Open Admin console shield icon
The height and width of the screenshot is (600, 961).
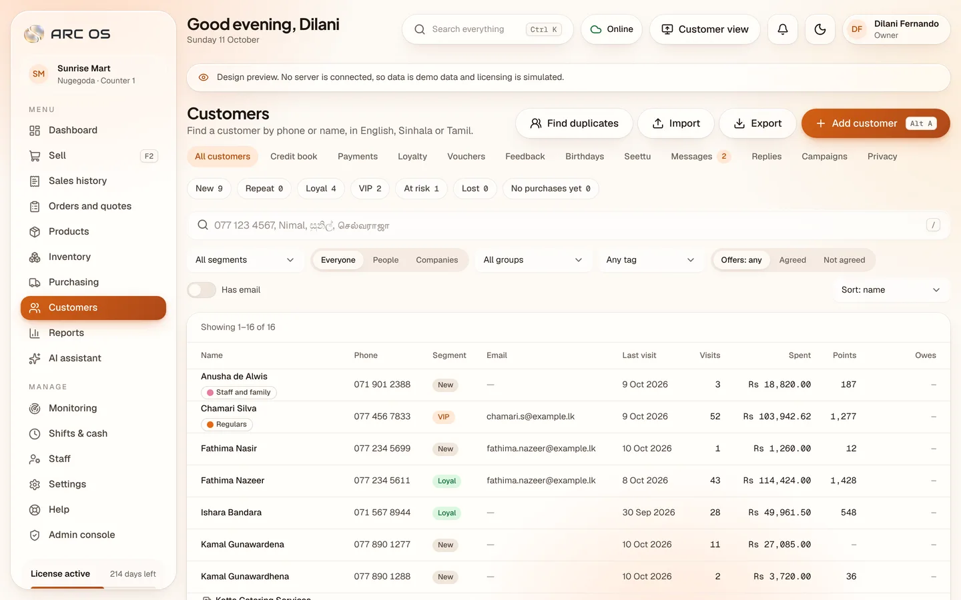coord(35,535)
